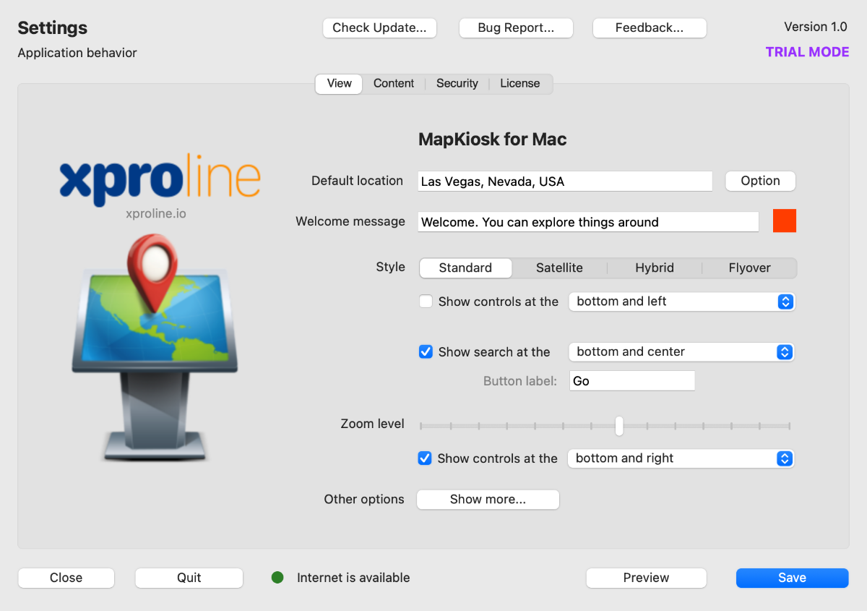Open the License tab
Screen dimensions: 867x611
pyautogui.click(x=520, y=83)
